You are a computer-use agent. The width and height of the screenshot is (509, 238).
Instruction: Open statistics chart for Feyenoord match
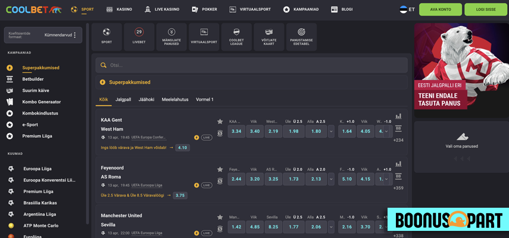tap(398, 164)
